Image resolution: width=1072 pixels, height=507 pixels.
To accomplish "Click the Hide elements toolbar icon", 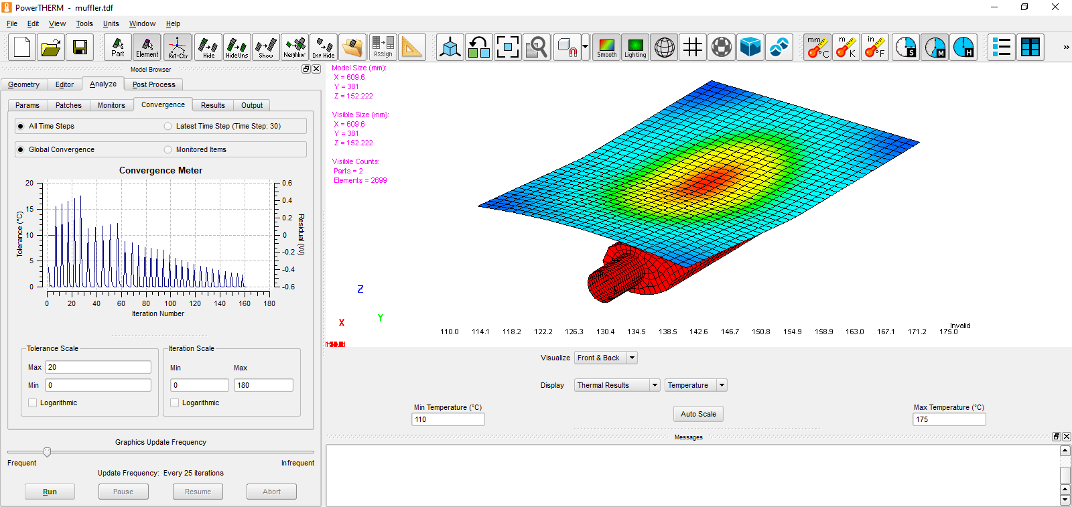I will pos(208,48).
